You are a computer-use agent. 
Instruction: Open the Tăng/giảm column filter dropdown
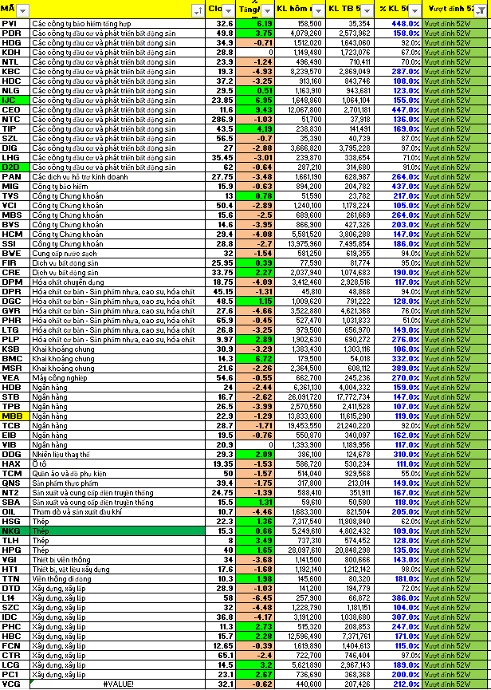(268, 10)
